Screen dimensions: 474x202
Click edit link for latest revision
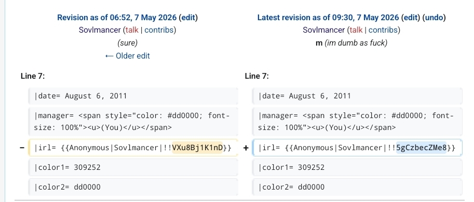pyautogui.click(x=411, y=18)
